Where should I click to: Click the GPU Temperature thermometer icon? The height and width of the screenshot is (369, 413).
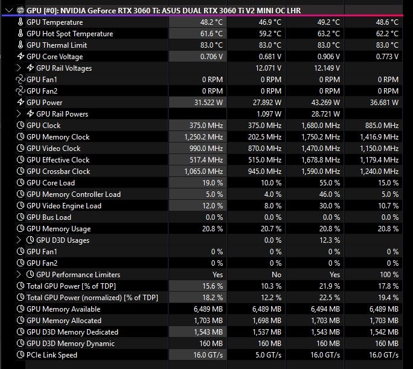[x=20, y=22]
